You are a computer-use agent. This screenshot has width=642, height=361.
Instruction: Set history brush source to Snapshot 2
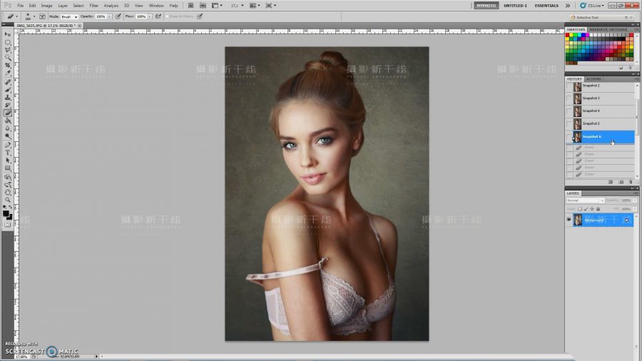569,86
